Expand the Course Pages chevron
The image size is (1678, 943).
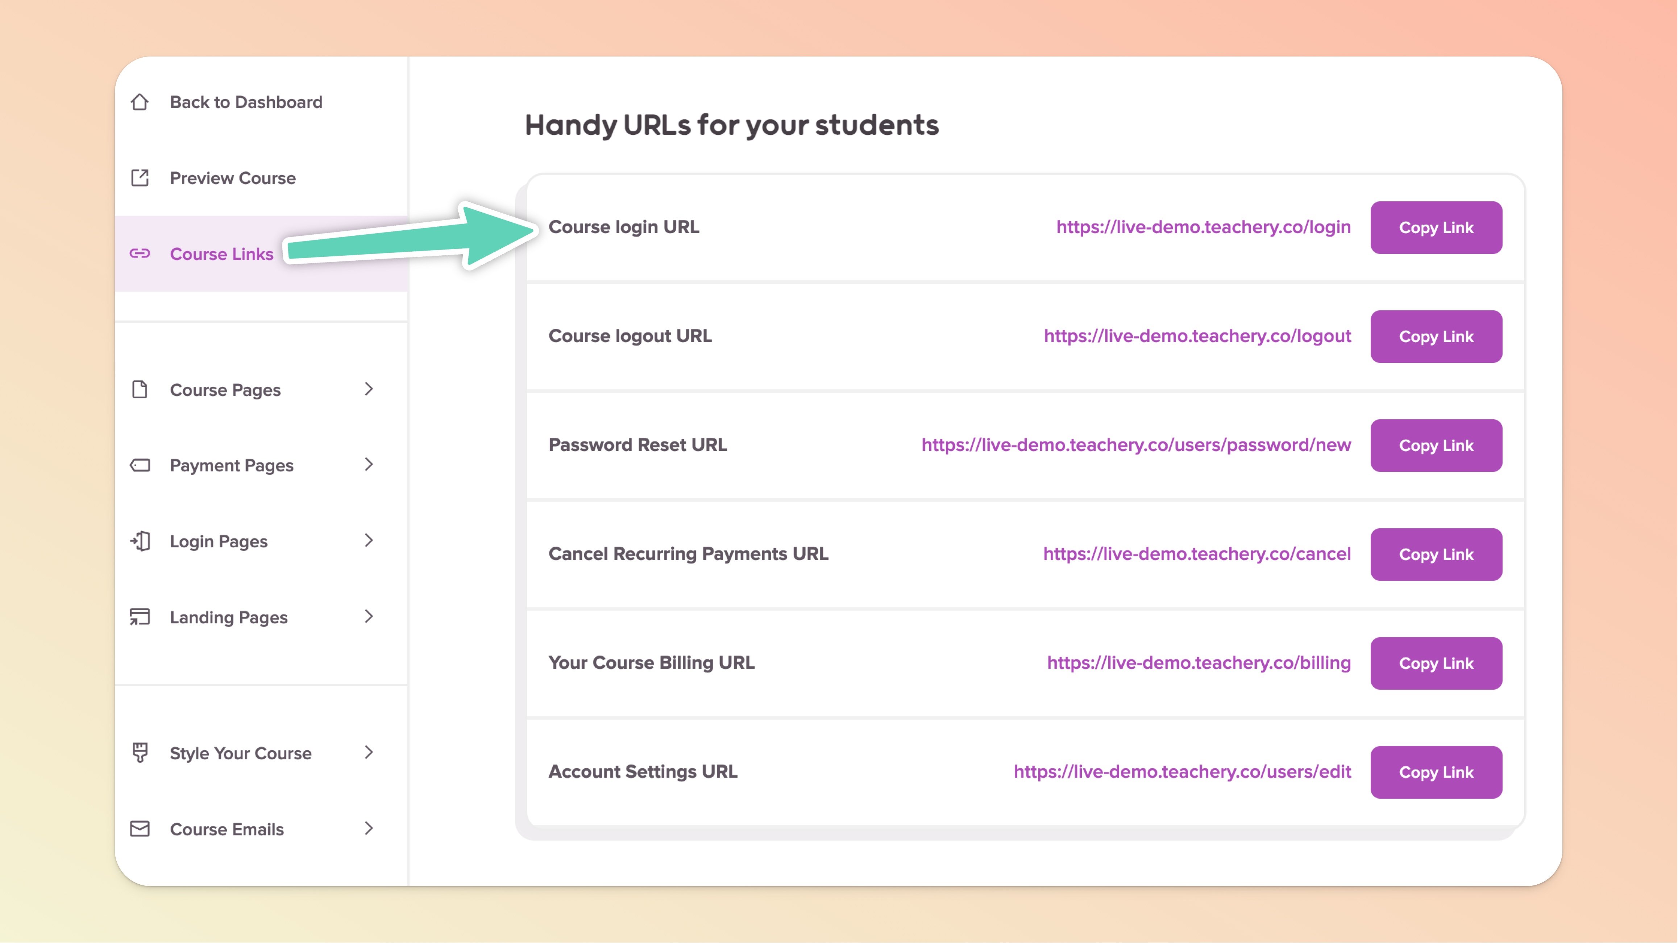pos(369,389)
